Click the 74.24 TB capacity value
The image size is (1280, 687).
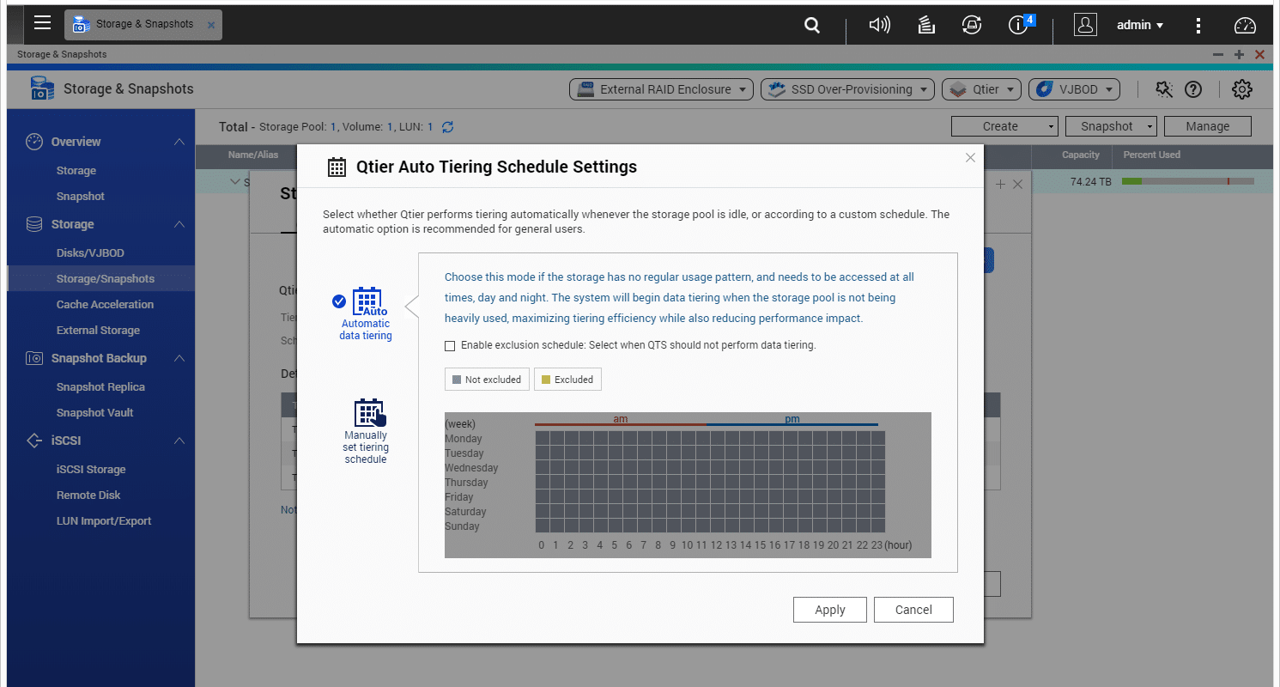click(x=1091, y=182)
